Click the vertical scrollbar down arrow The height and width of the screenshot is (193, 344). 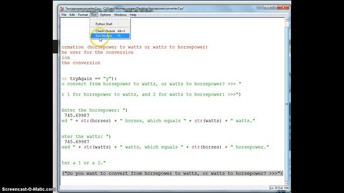click(x=286, y=183)
